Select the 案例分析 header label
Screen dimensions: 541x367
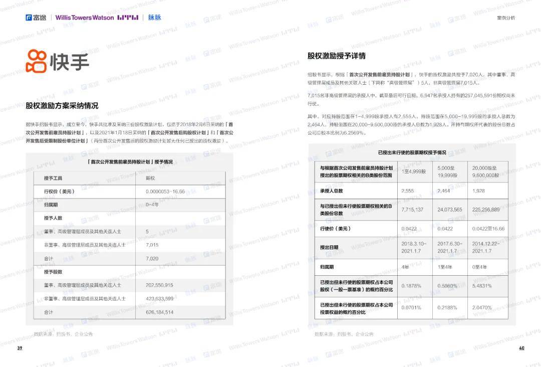pos(506,18)
